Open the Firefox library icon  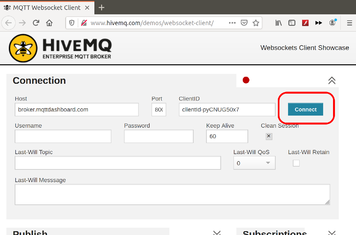278,23
